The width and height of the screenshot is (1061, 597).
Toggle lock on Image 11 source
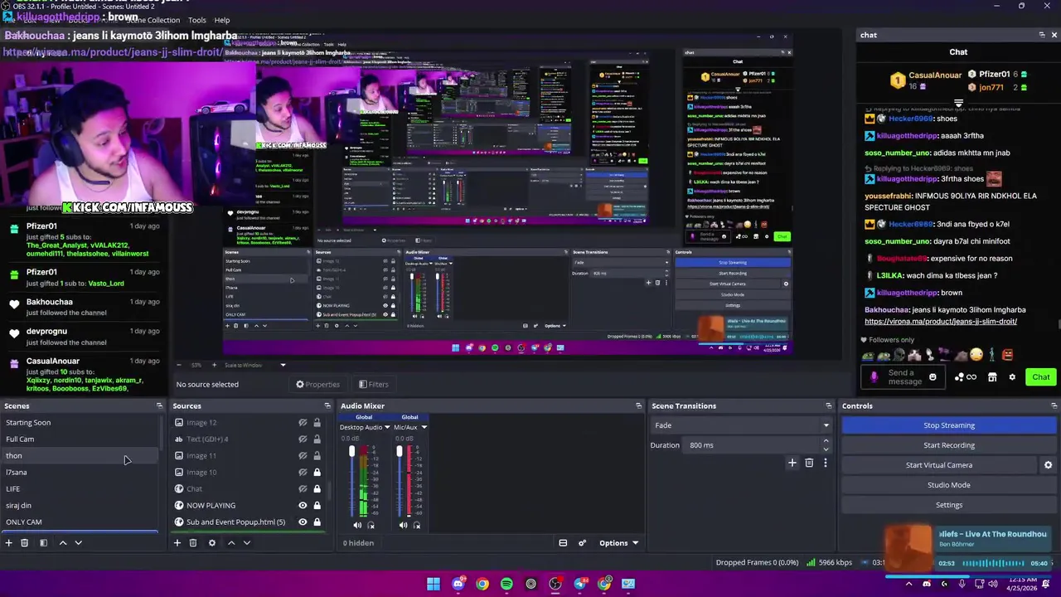(317, 456)
